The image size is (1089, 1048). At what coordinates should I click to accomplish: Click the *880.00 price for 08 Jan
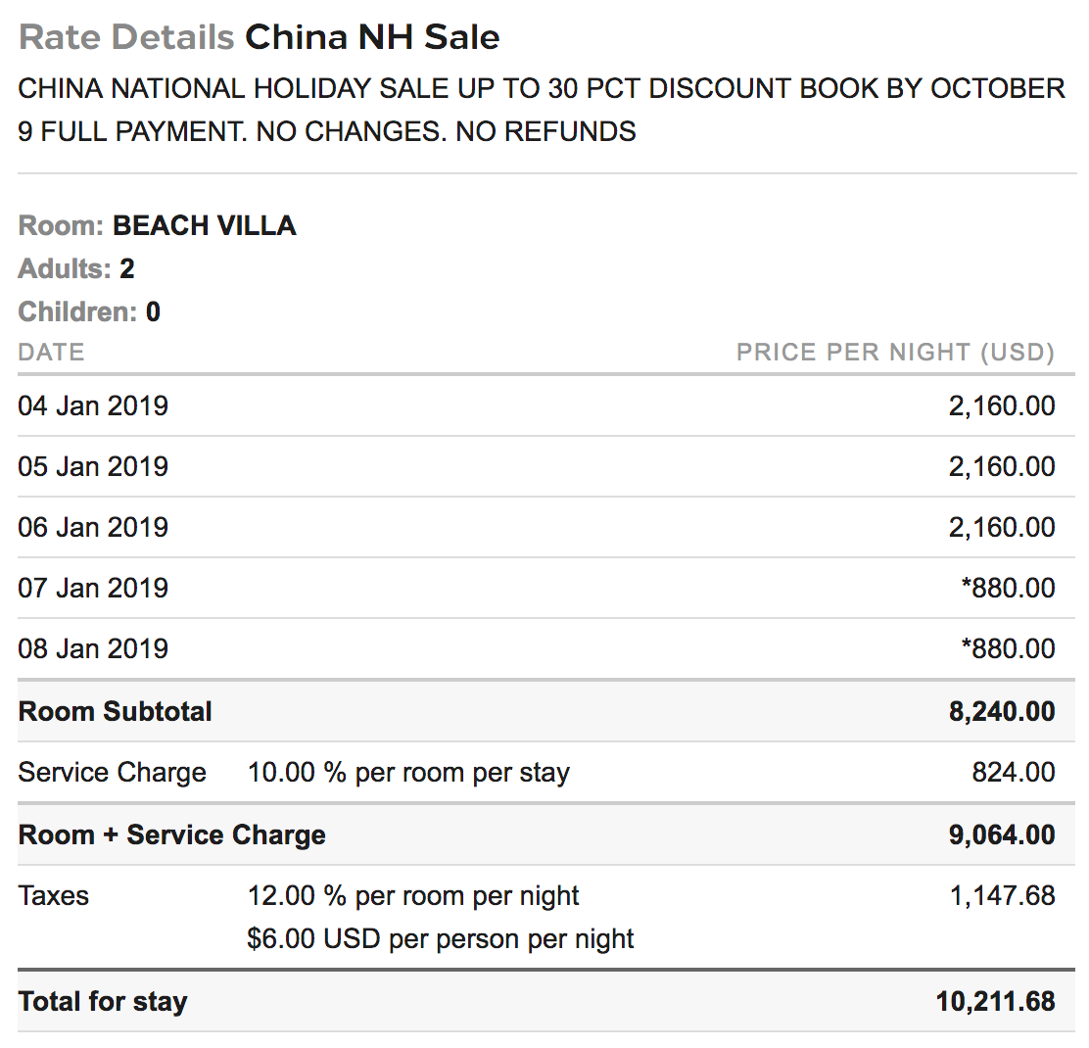coord(1008,648)
